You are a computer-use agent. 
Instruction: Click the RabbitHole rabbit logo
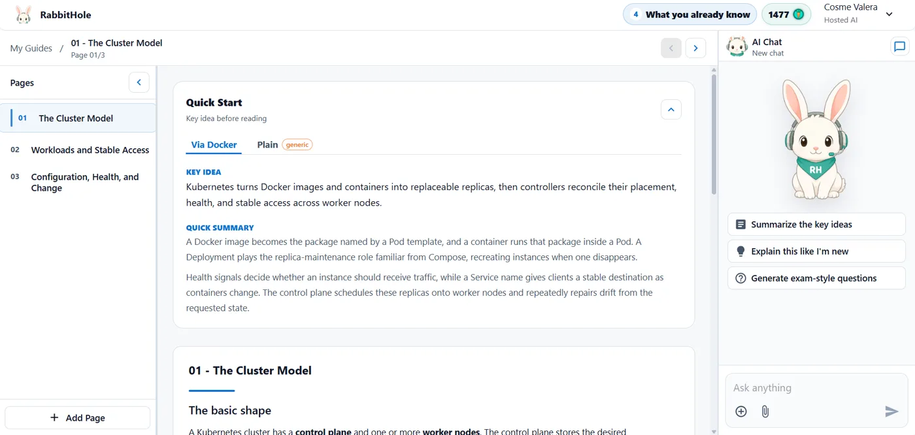(x=24, y=14)
